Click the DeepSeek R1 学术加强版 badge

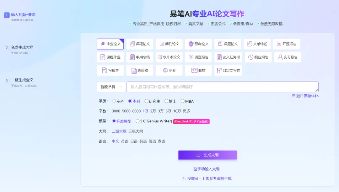click(191, 121)
